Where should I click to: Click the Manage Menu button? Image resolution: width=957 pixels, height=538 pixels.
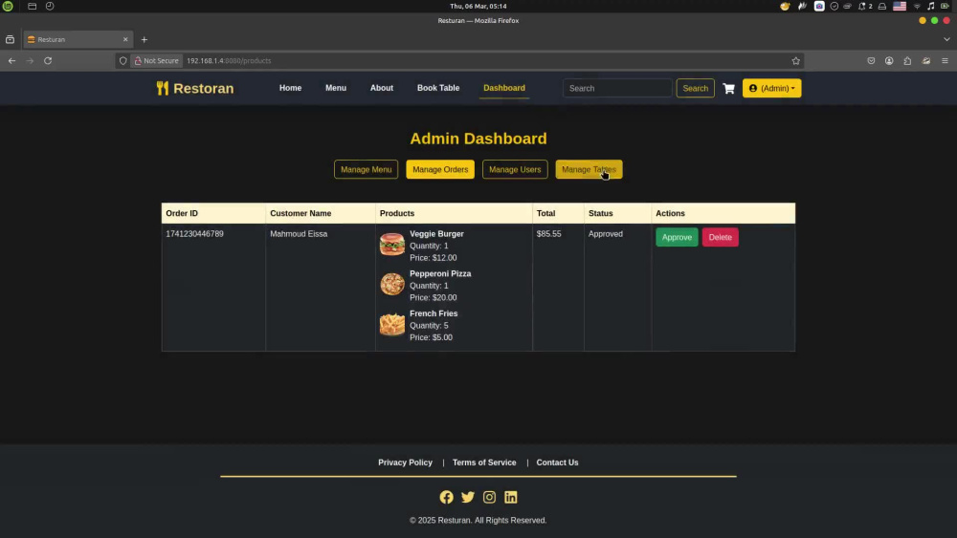(x=367, y=169)
